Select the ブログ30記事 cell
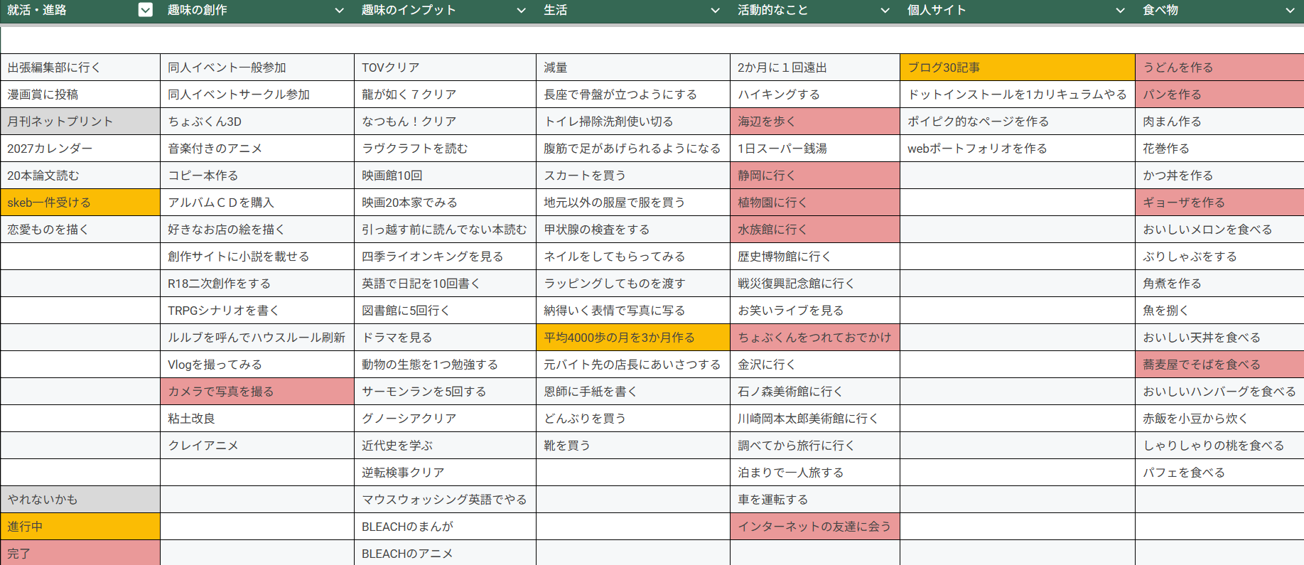 (x=1017, y=68)
